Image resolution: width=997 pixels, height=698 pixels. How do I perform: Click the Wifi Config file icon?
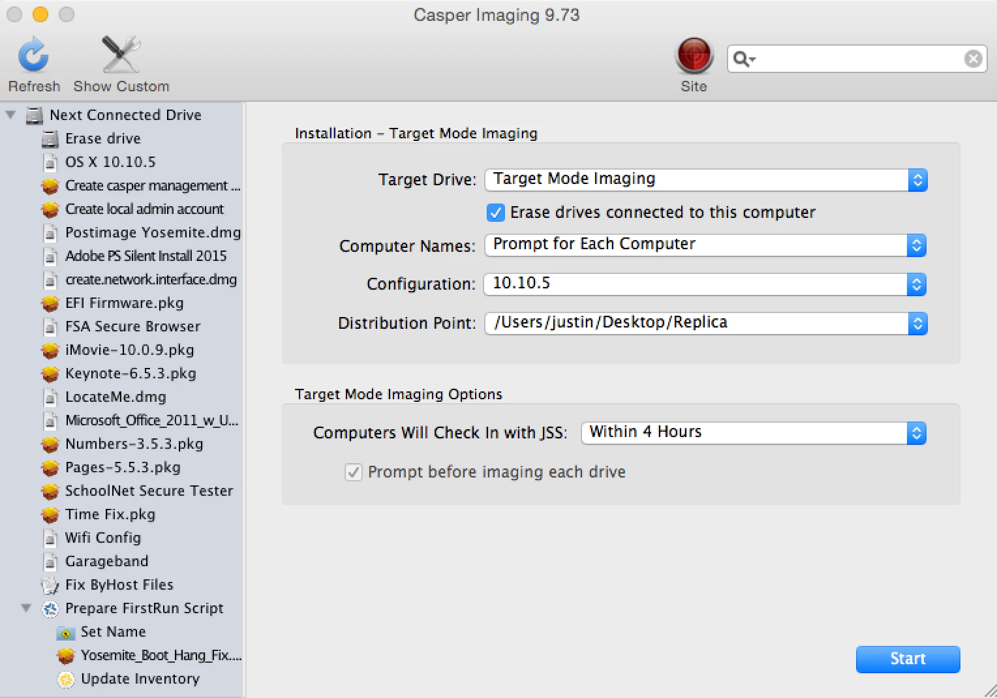(50, 538)
